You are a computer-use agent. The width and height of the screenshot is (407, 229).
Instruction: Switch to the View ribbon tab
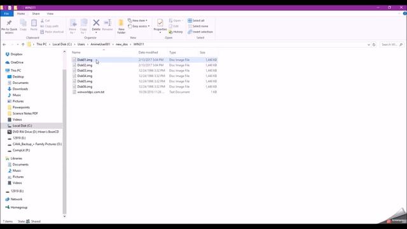point(50,13)
